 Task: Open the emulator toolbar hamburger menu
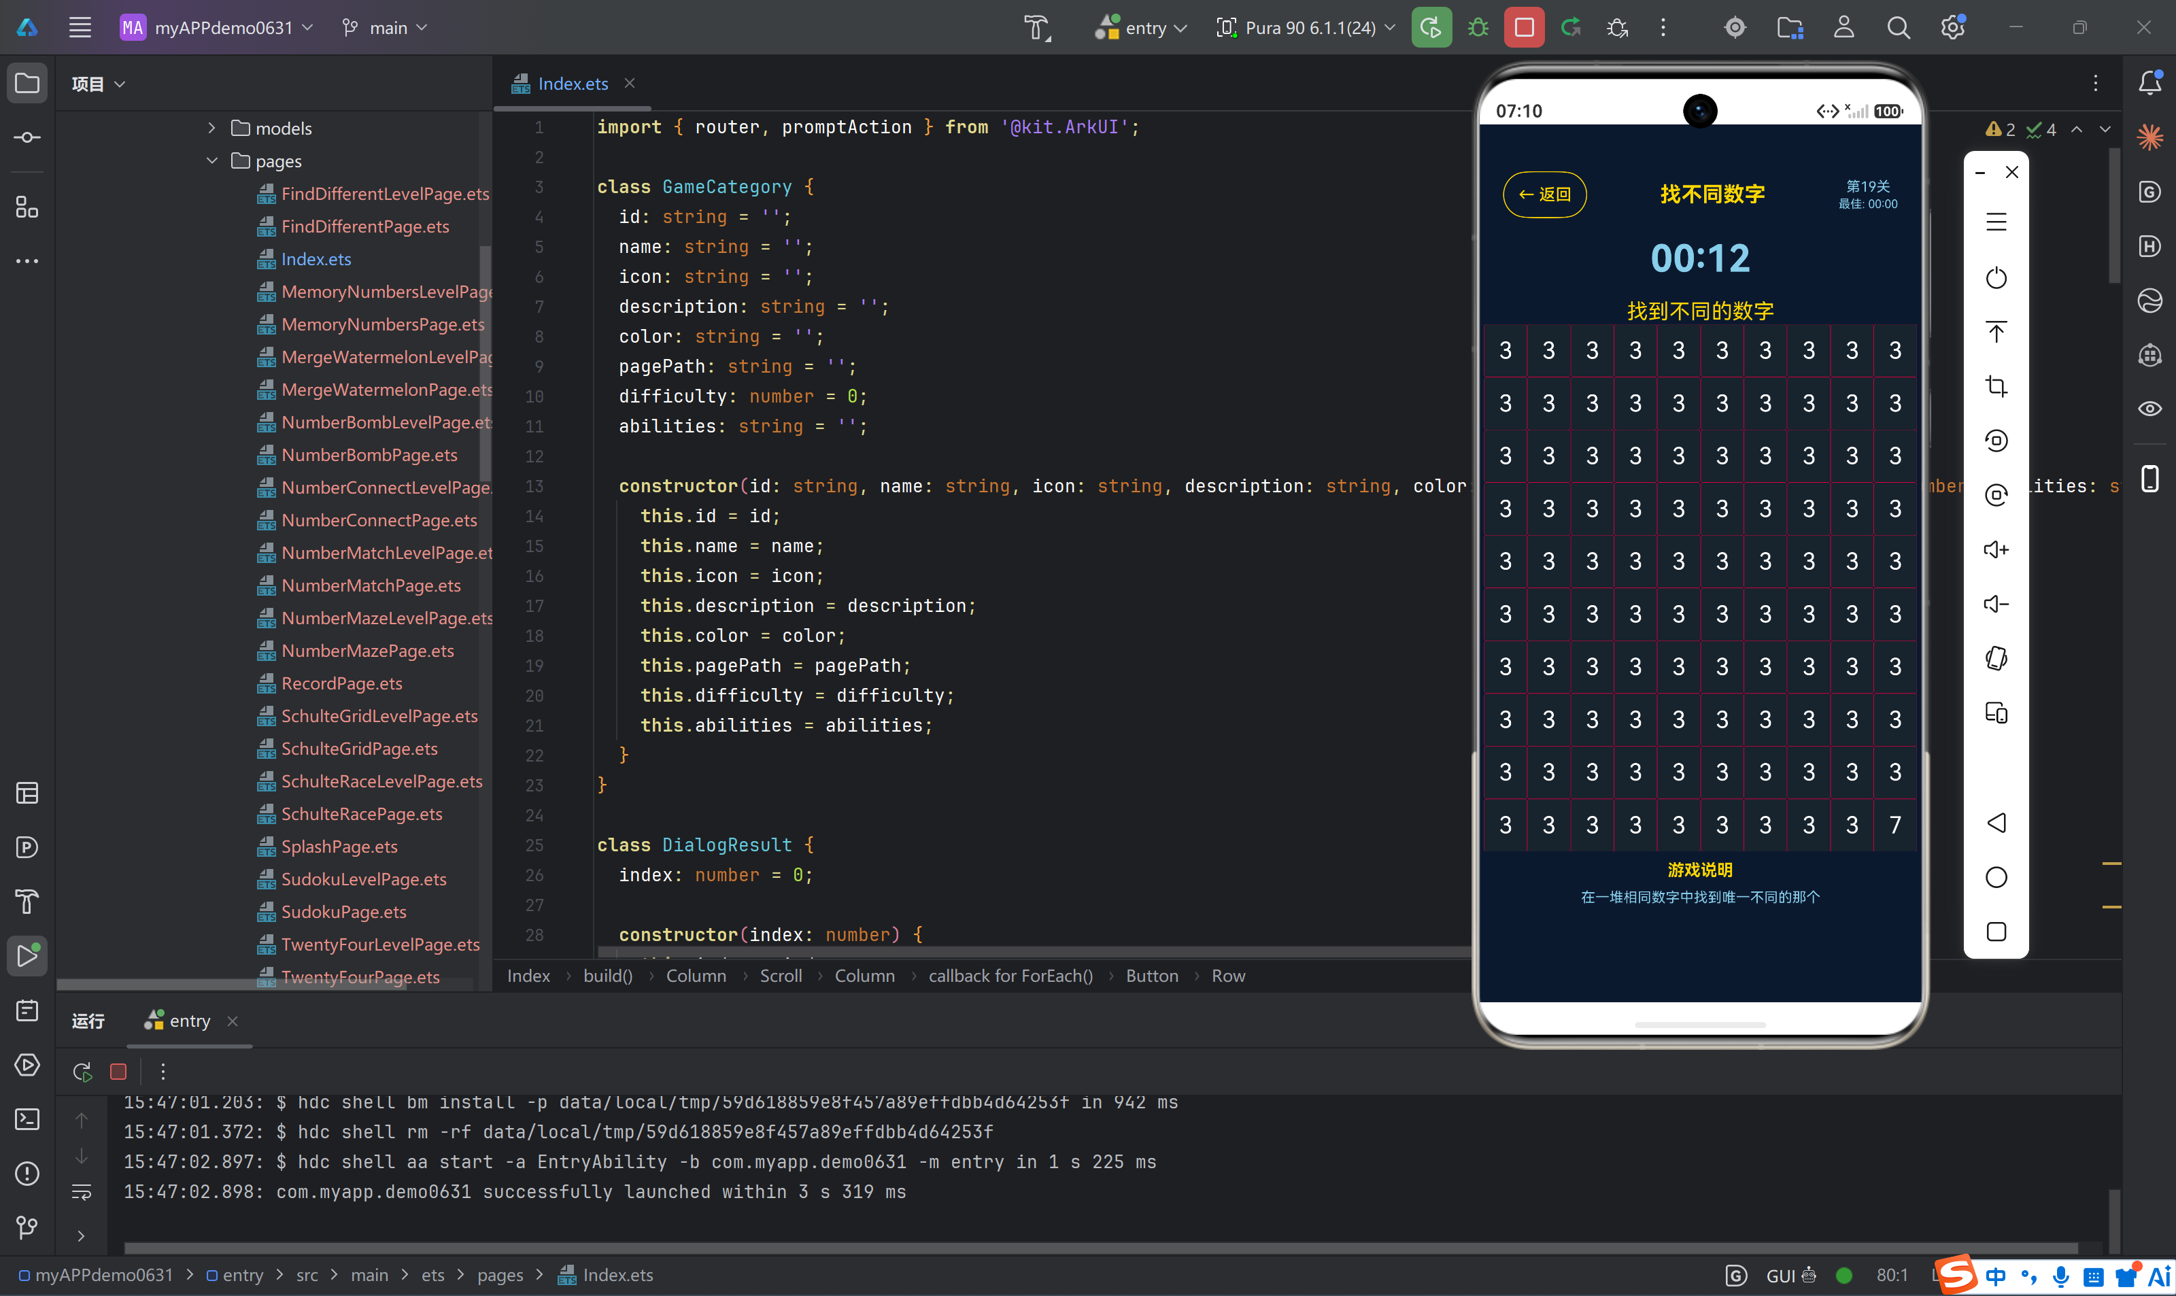click(1996, 222)
